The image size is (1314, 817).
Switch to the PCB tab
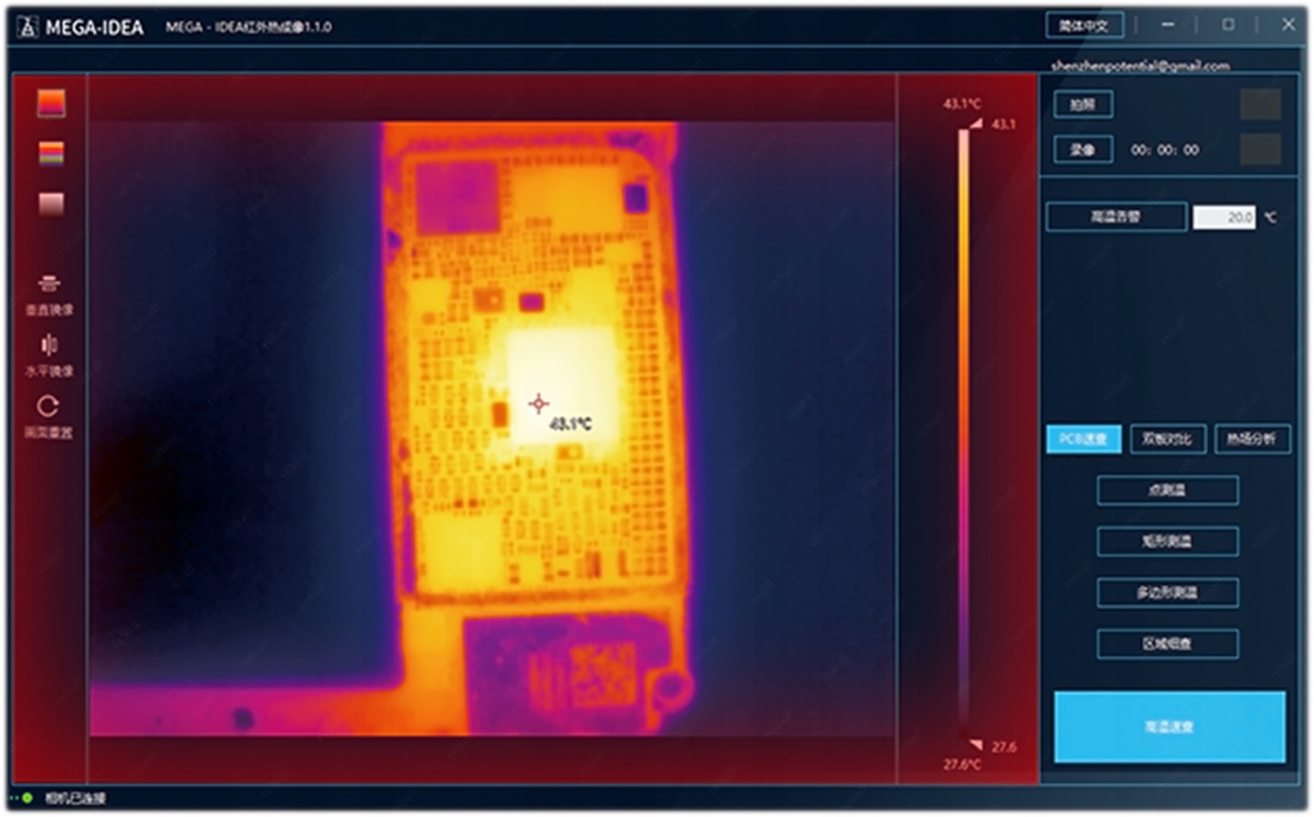tap(1083, 439)
